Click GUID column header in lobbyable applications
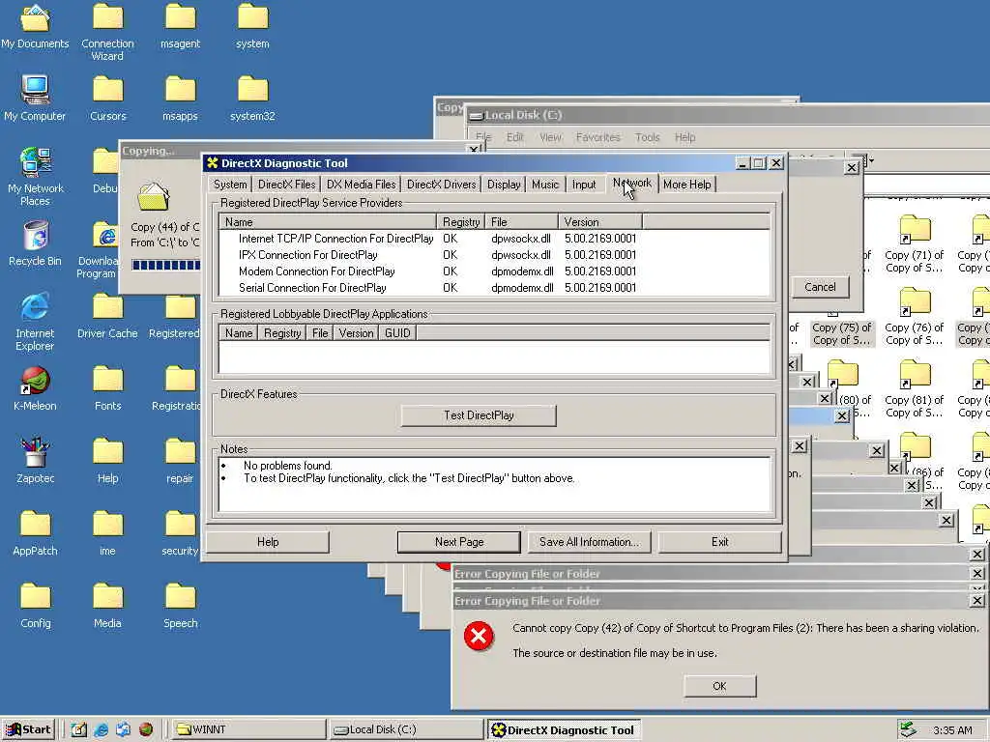Screen dimensions: 990x742 397,333
